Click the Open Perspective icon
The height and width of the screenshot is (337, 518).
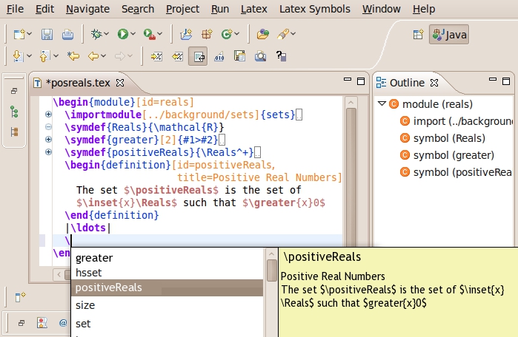pos(418,34)
